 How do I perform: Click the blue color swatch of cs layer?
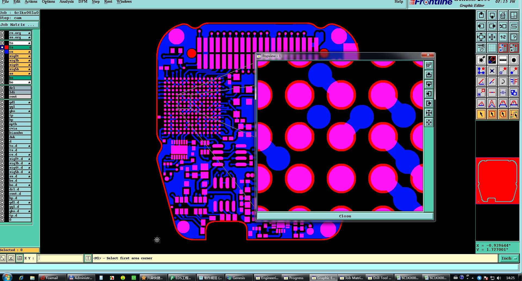pyautogui.click(x=7, y=52)
